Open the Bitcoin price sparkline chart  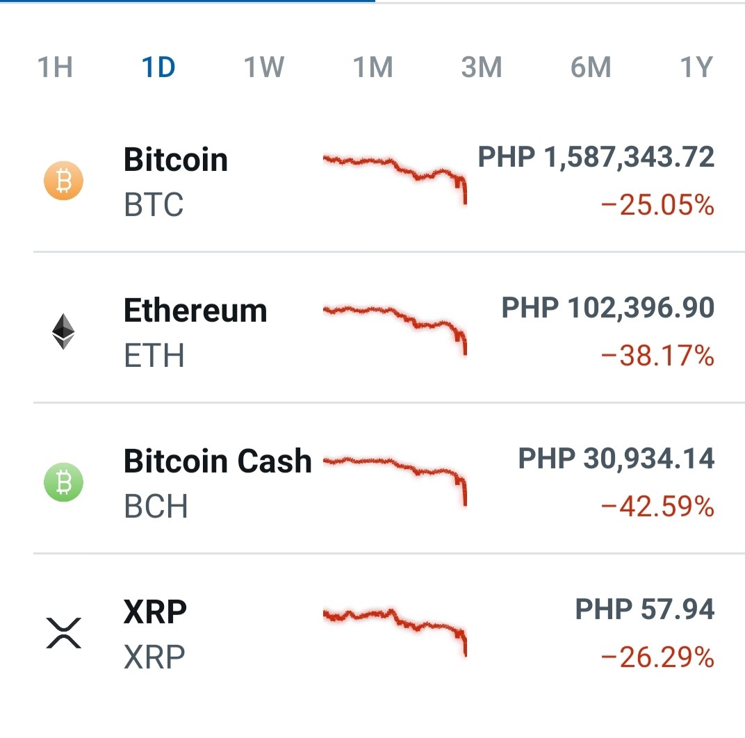click(395, 179)
